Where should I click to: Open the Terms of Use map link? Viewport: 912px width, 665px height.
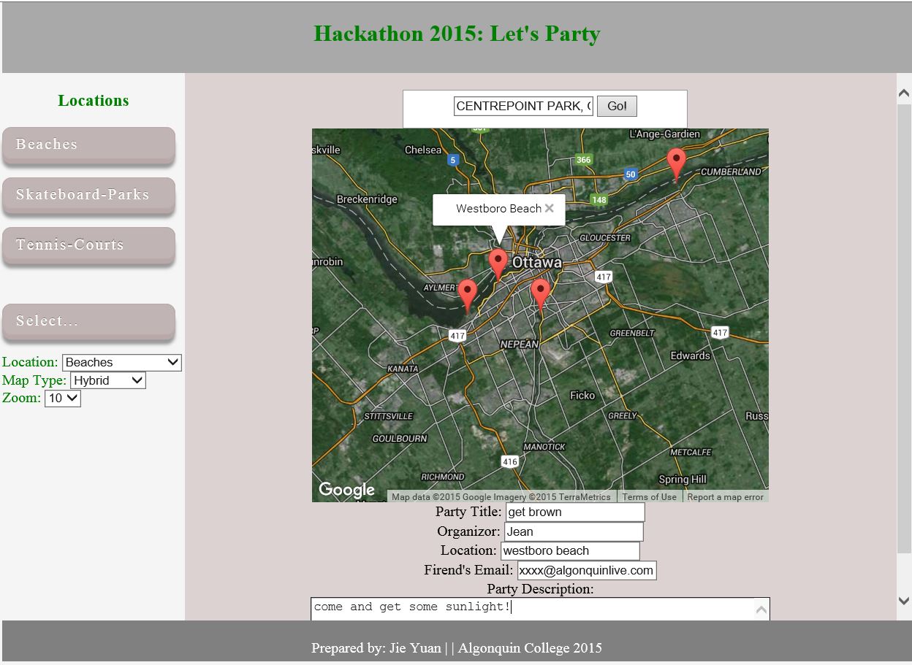pos(649,496)
